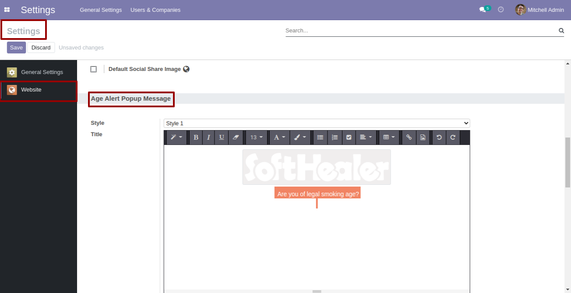Open the font color A dropdown
Image resolution: width=571 pixels, height=293 pixels.
pyautogui.click(x=279, y=138)
